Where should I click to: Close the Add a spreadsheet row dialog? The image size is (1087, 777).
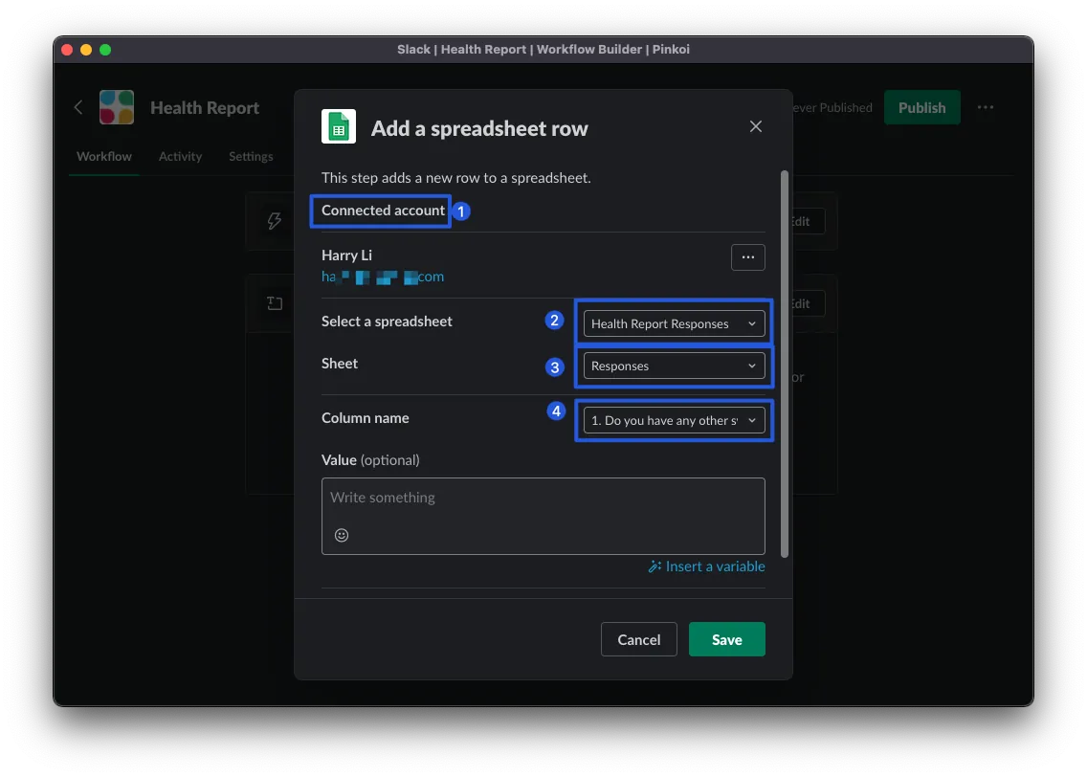(756, 126)
